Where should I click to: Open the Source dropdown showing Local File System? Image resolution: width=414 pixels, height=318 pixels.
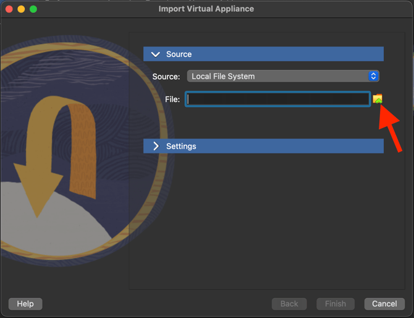(283, 76)
